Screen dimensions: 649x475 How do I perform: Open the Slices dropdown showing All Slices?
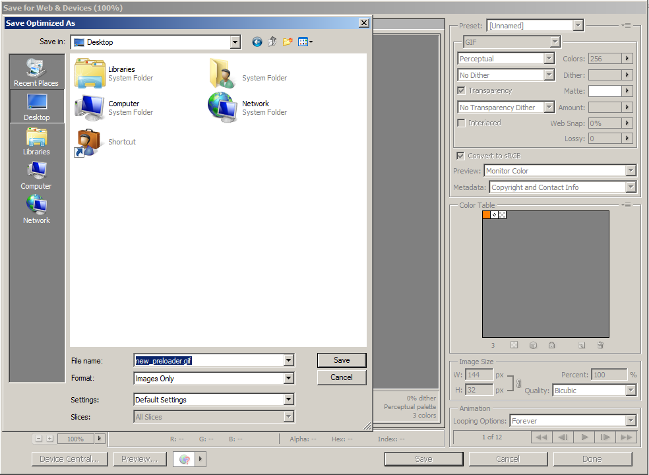(289, 416)
